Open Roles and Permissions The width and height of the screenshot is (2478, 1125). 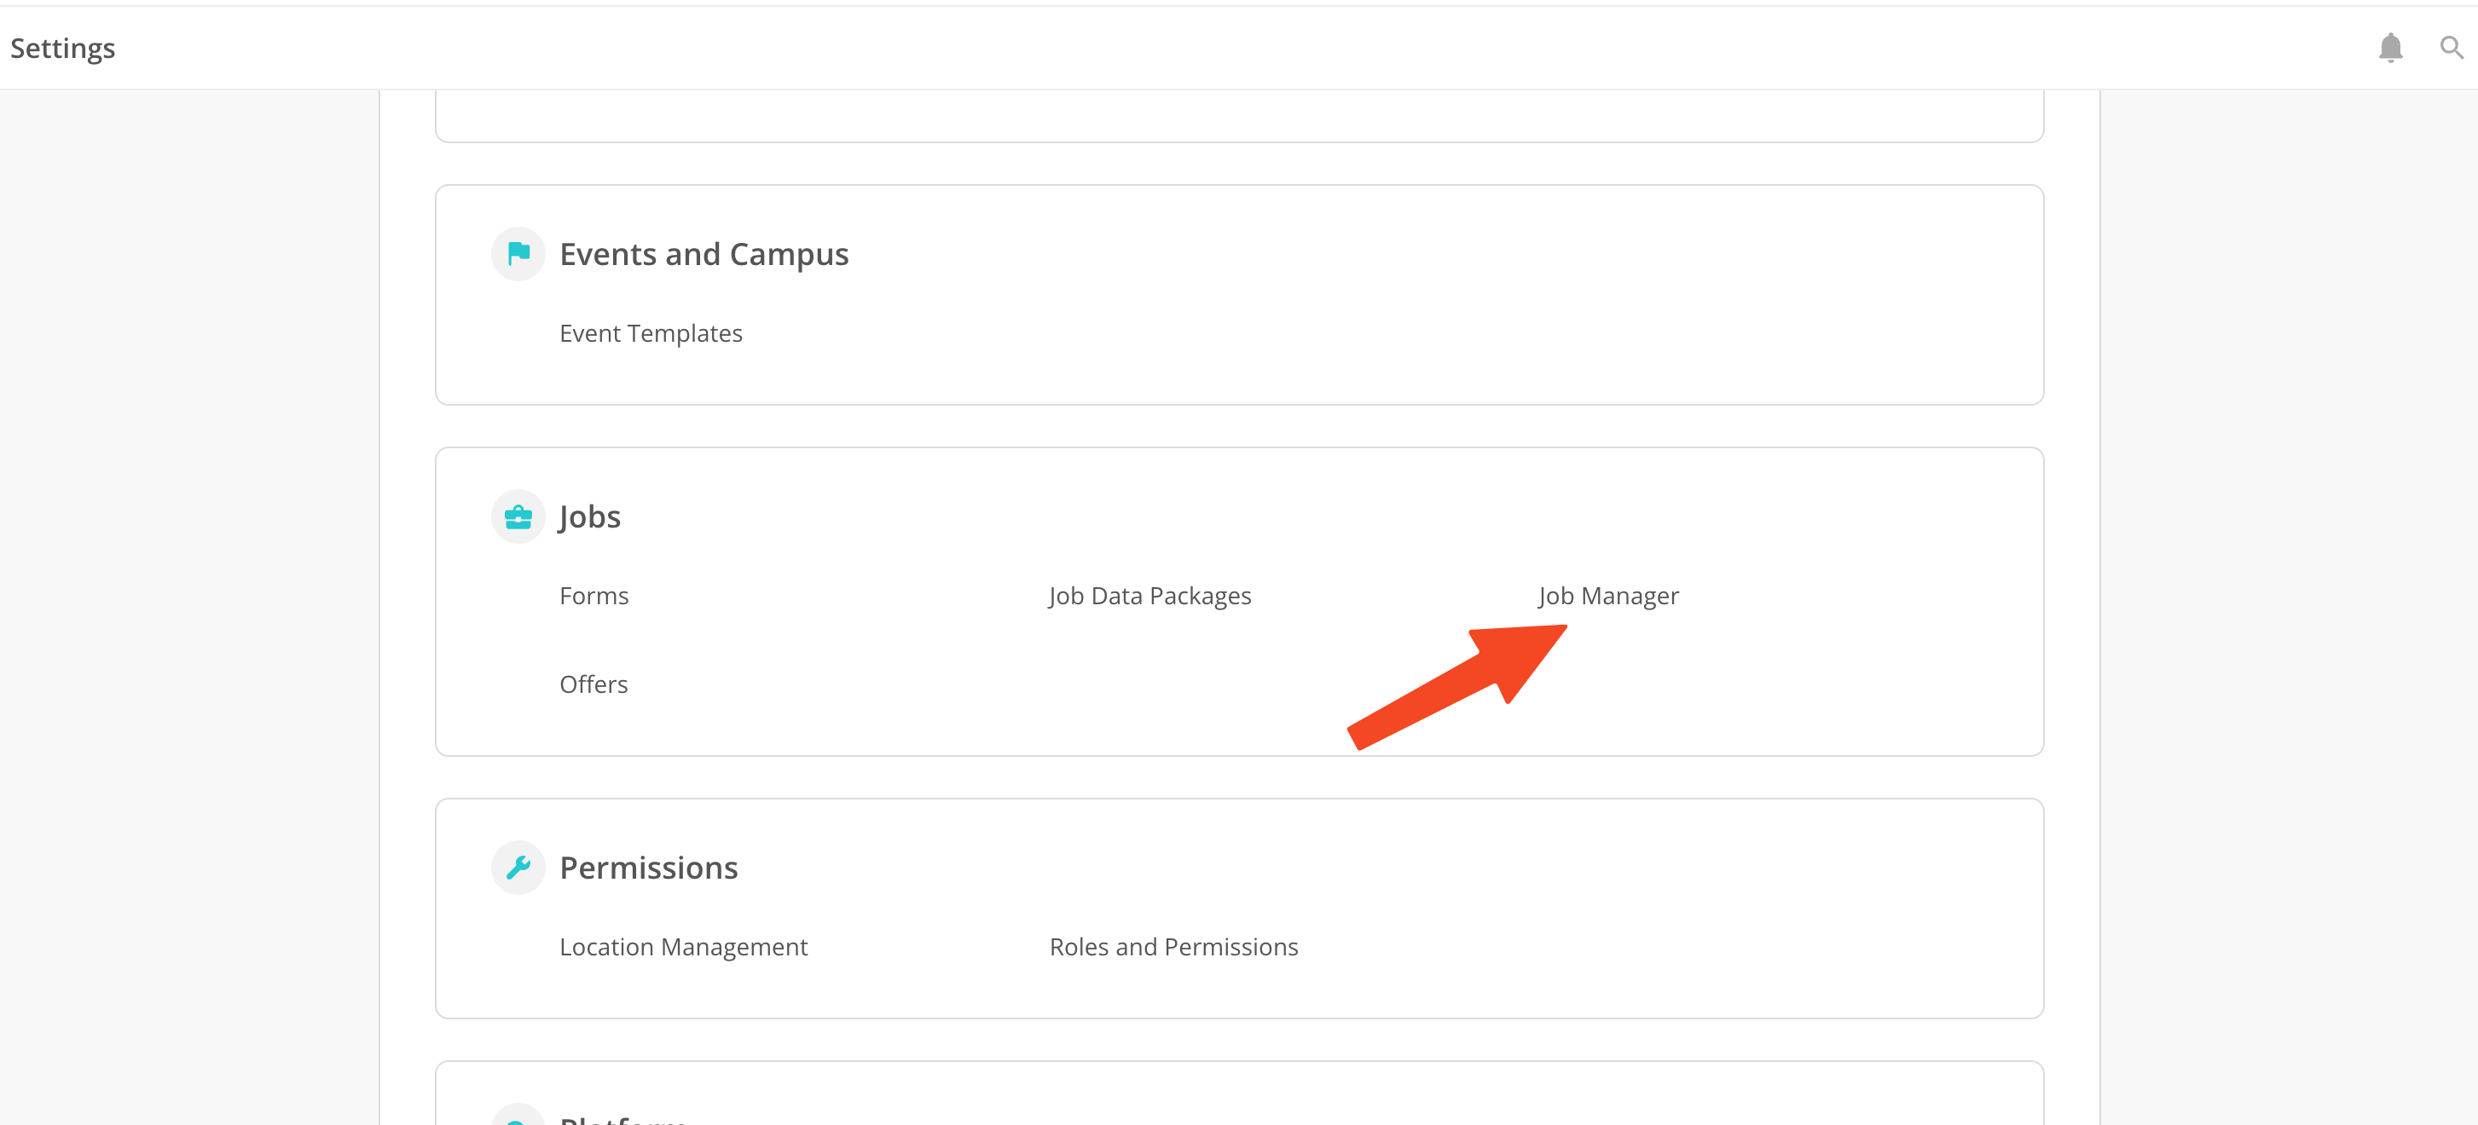click(1172, 947)
